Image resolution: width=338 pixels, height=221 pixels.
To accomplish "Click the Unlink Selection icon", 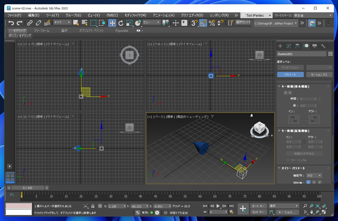I will point(38,23).
